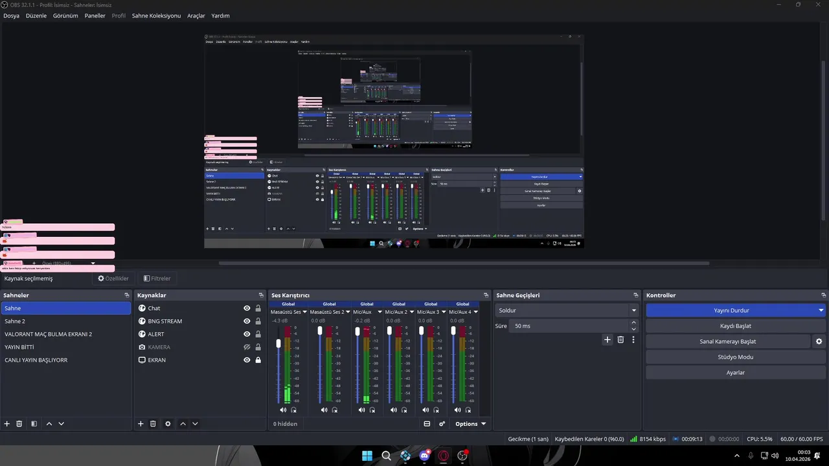Remove source using Kaynaklar trash icon
The image size is (829, 466).
coord(153,424)
